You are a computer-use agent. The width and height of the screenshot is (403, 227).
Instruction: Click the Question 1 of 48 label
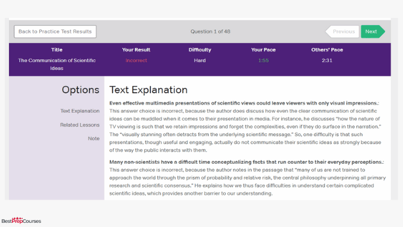coord(210,32)
